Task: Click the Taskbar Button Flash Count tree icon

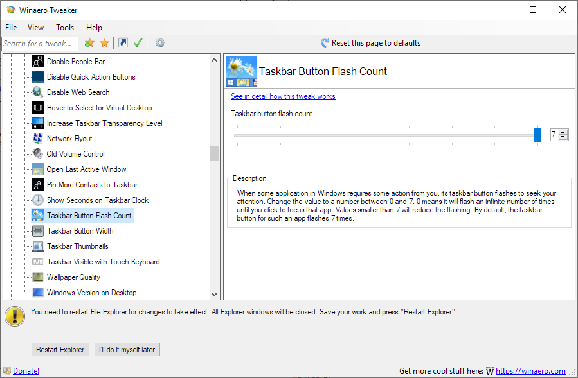Action: click(38, 216)
